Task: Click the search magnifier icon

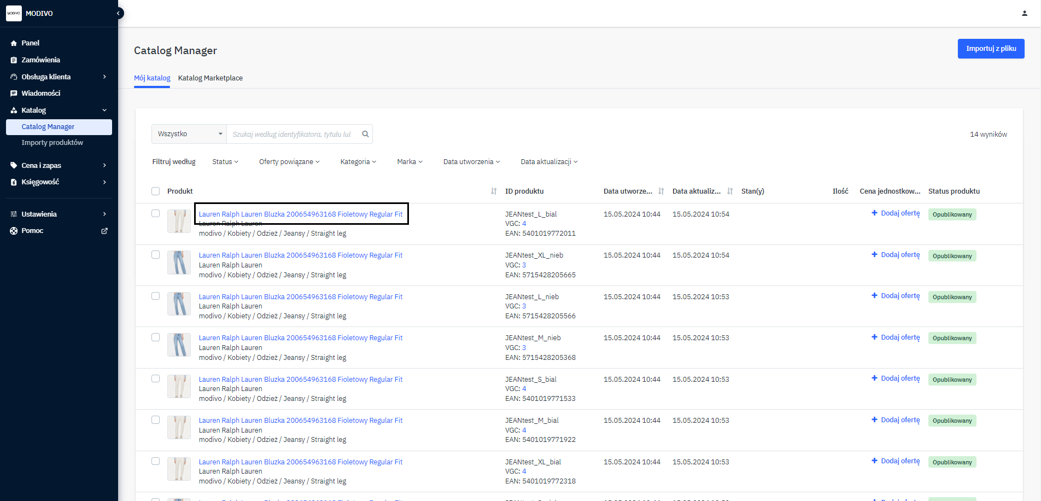Action: click(x=365, y=134)
